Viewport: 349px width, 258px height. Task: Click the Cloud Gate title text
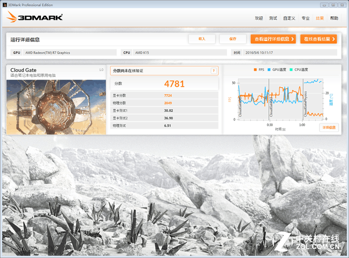(x=23, y=70)
